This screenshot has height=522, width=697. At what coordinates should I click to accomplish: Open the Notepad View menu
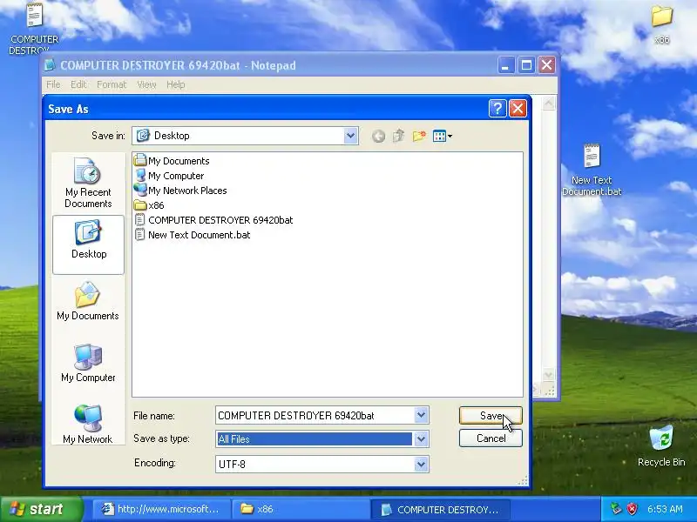[x=146, y=84]
